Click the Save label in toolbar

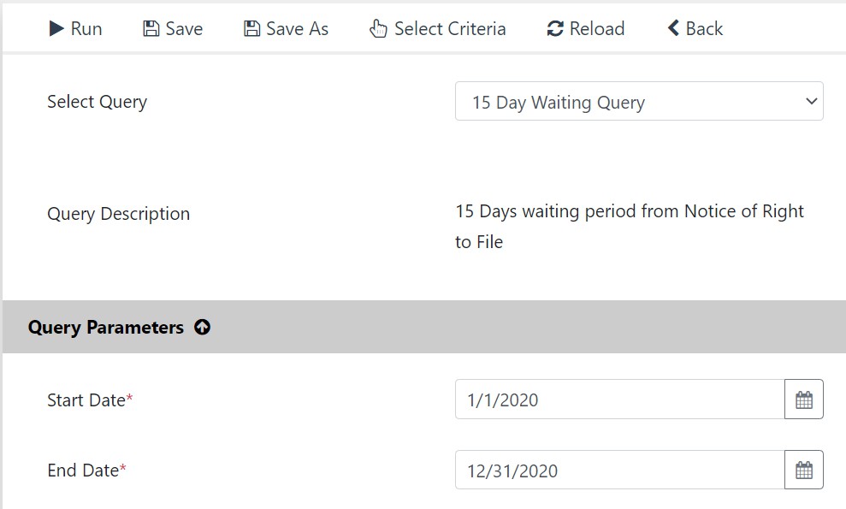pos(185,28)
